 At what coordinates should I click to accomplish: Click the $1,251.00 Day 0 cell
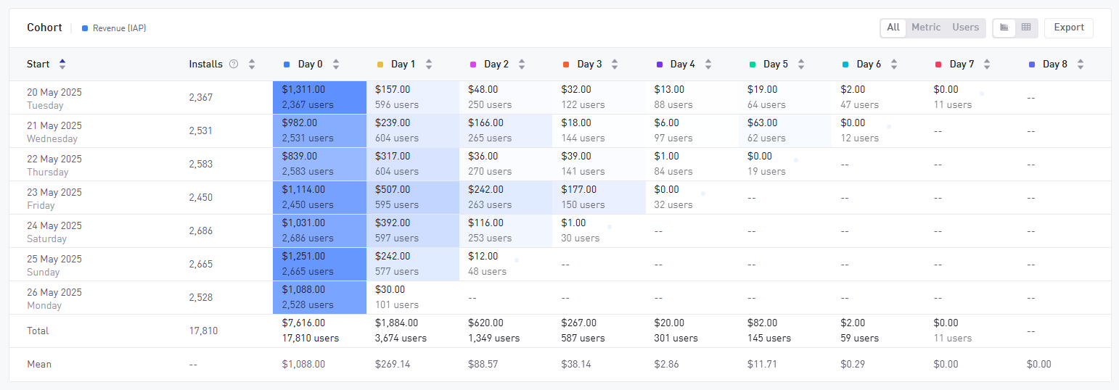click(x=319, y=264)
